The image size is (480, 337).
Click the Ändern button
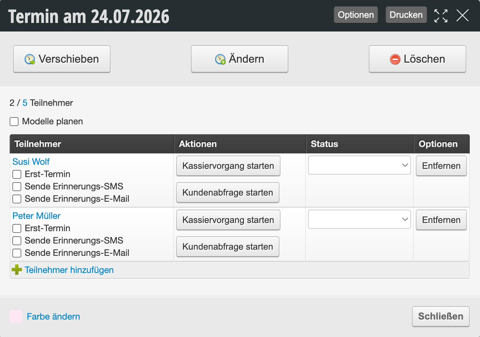240,59
